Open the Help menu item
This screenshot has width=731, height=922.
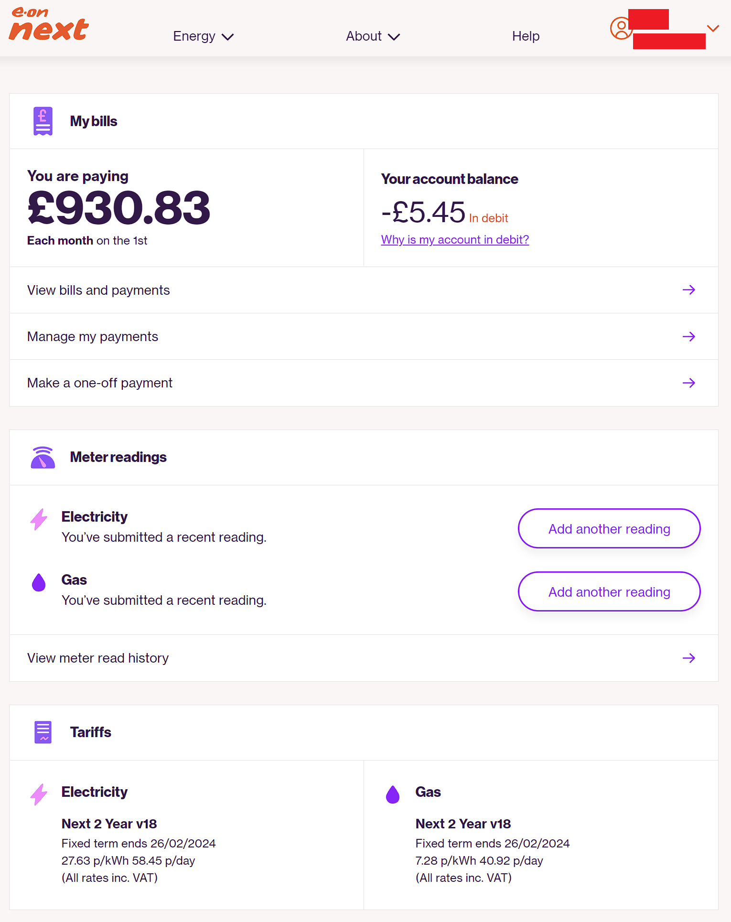[x=526, y=36]
